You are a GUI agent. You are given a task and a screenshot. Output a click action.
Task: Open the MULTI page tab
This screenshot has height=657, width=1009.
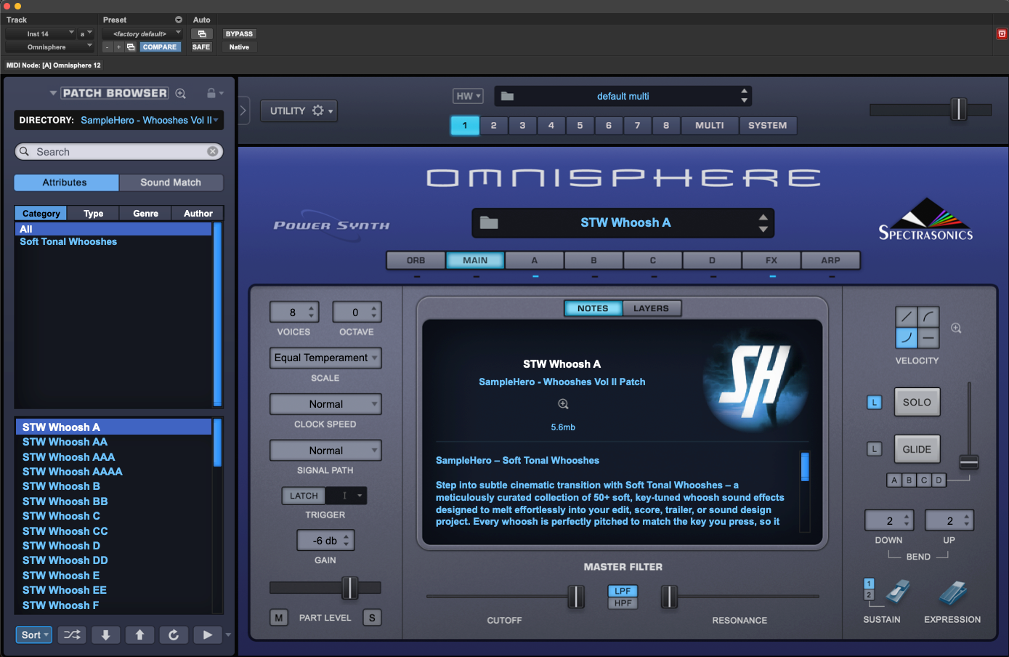coord(710,125)
